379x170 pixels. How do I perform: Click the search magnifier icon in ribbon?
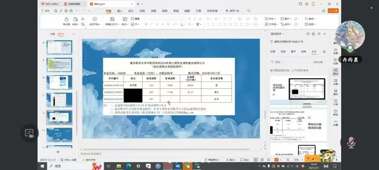[x=249, y=11]
